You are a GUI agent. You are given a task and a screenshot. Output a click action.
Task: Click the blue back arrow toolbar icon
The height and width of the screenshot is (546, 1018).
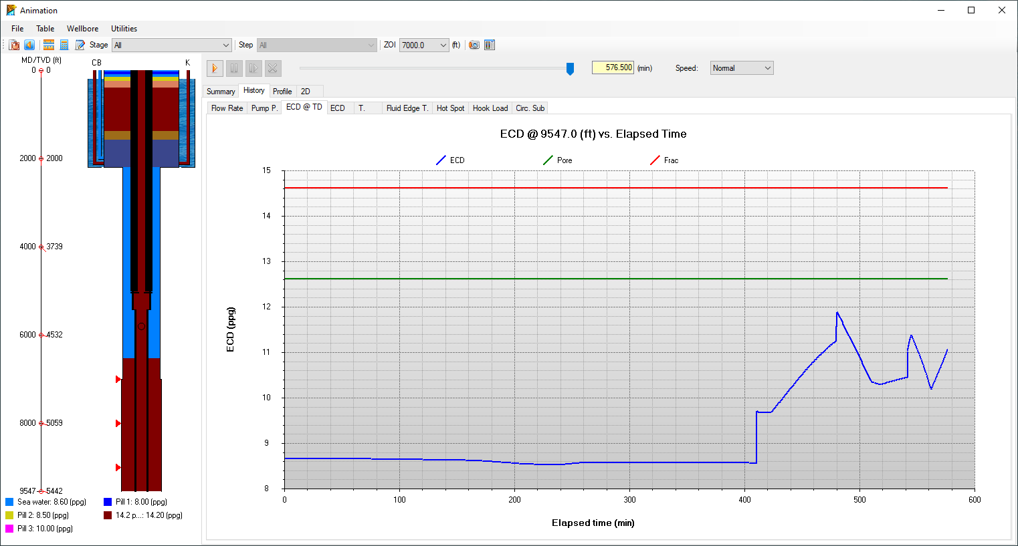click(29, 45)
